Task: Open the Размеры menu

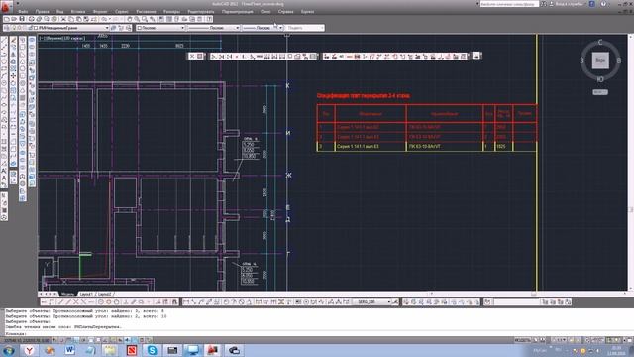Action: click(171, 12)
